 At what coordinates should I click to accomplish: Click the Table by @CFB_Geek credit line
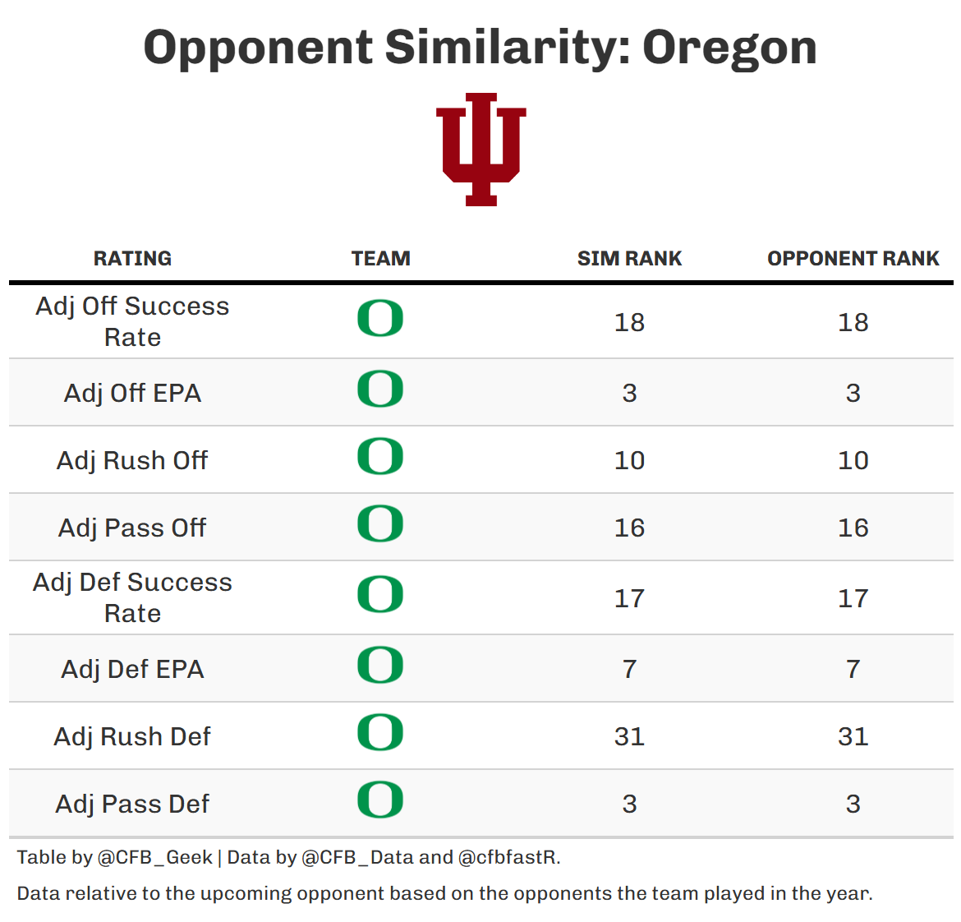[x=288, y=857]
